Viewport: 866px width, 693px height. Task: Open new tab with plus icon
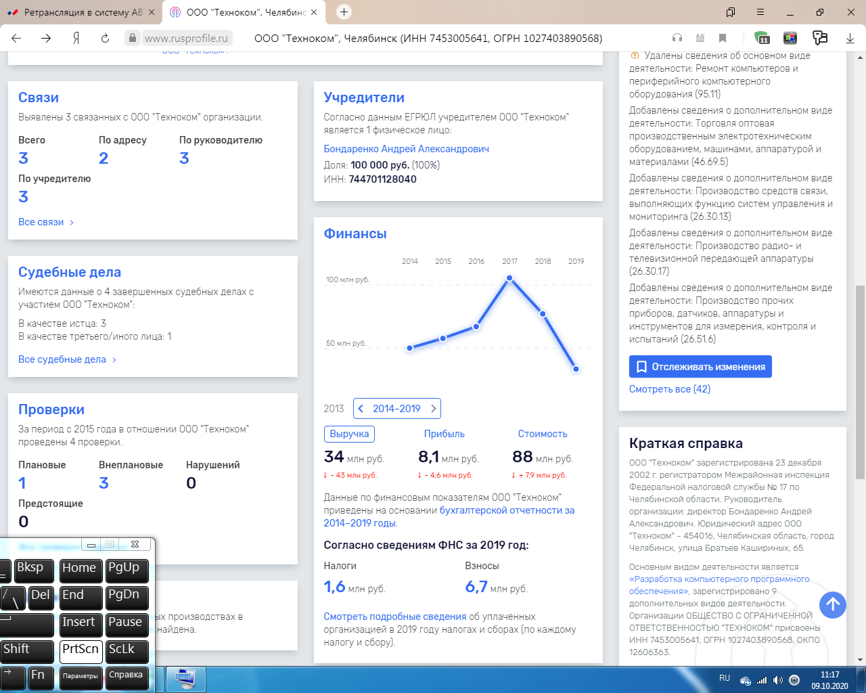click(x=344, y=12)
